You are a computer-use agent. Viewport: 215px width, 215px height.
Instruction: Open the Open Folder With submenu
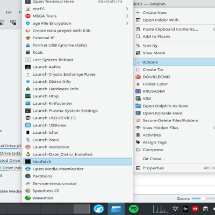click(174, 20)
